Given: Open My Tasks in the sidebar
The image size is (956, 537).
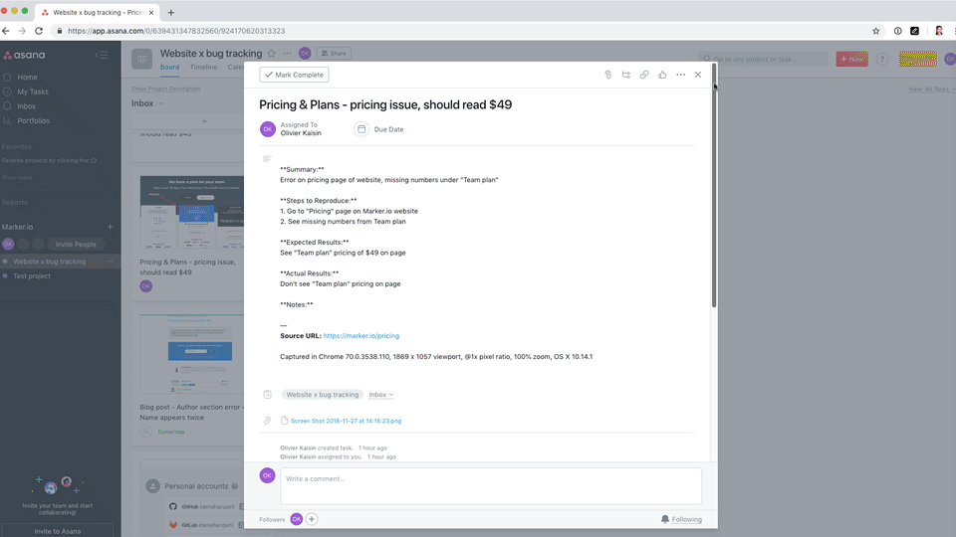Looking at the screenshot, I should click(x=32, y=91).
